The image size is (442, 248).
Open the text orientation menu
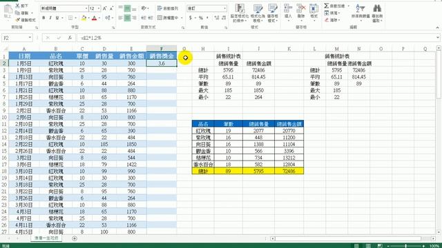[x=145, y=8]
